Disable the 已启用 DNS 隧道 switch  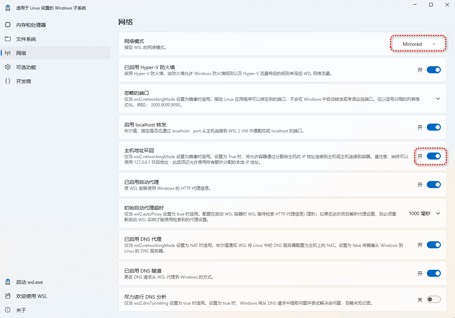[x=434, y=273]
